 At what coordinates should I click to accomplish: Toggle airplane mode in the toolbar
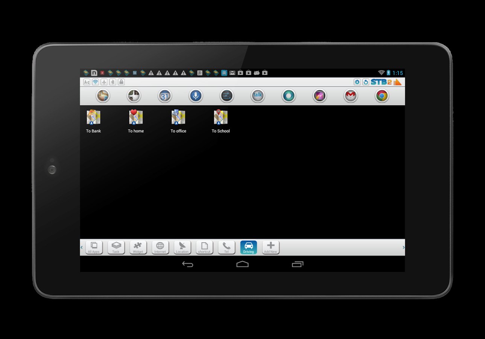104,82
